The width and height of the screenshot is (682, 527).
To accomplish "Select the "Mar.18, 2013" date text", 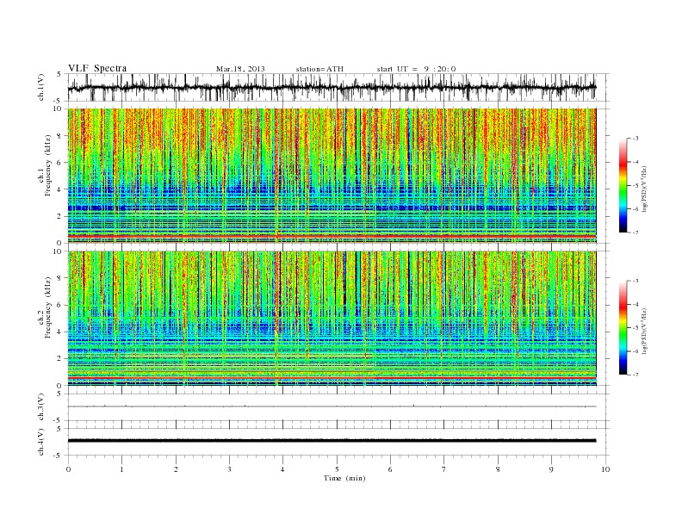I will click(x=240, y=69).
